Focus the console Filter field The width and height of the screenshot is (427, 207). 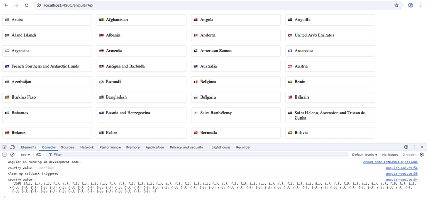click(x=197, y=154)
